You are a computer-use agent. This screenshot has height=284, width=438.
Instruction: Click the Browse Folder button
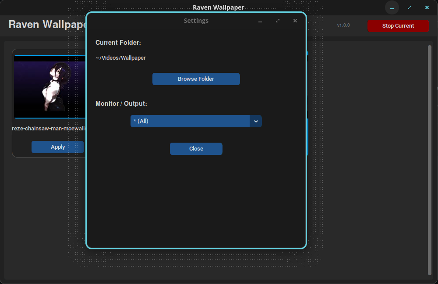(x=196, y=79)
